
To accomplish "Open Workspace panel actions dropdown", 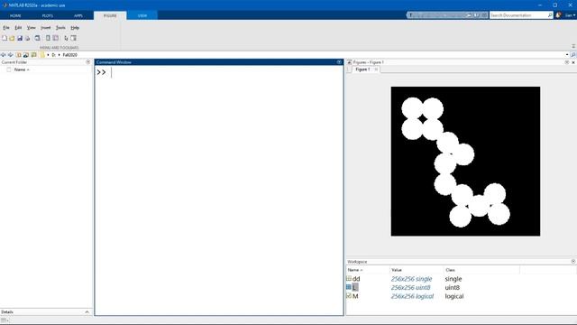I will point(573,261).
